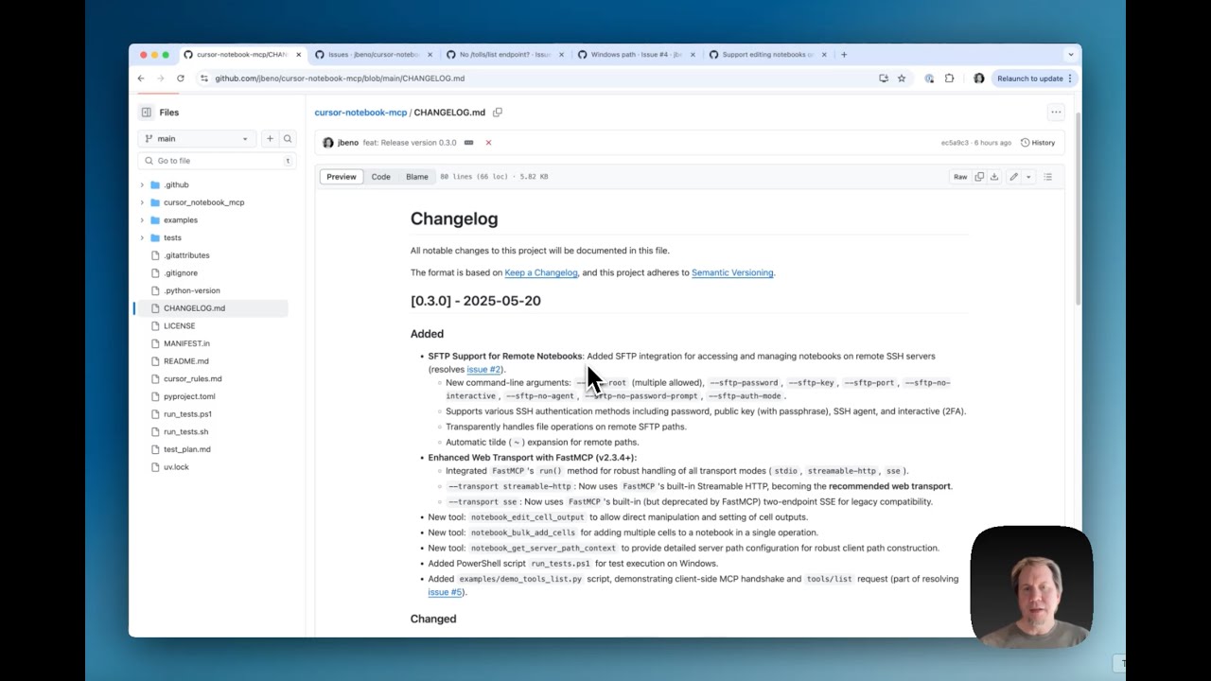Edit the file with the pencil icon
This screenshot has width=1211, height=681.
(1012, 177)
